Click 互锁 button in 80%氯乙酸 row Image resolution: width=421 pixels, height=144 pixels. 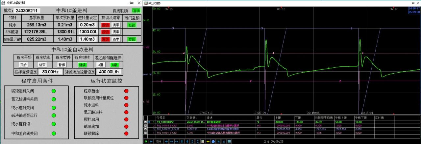(132, 39)
